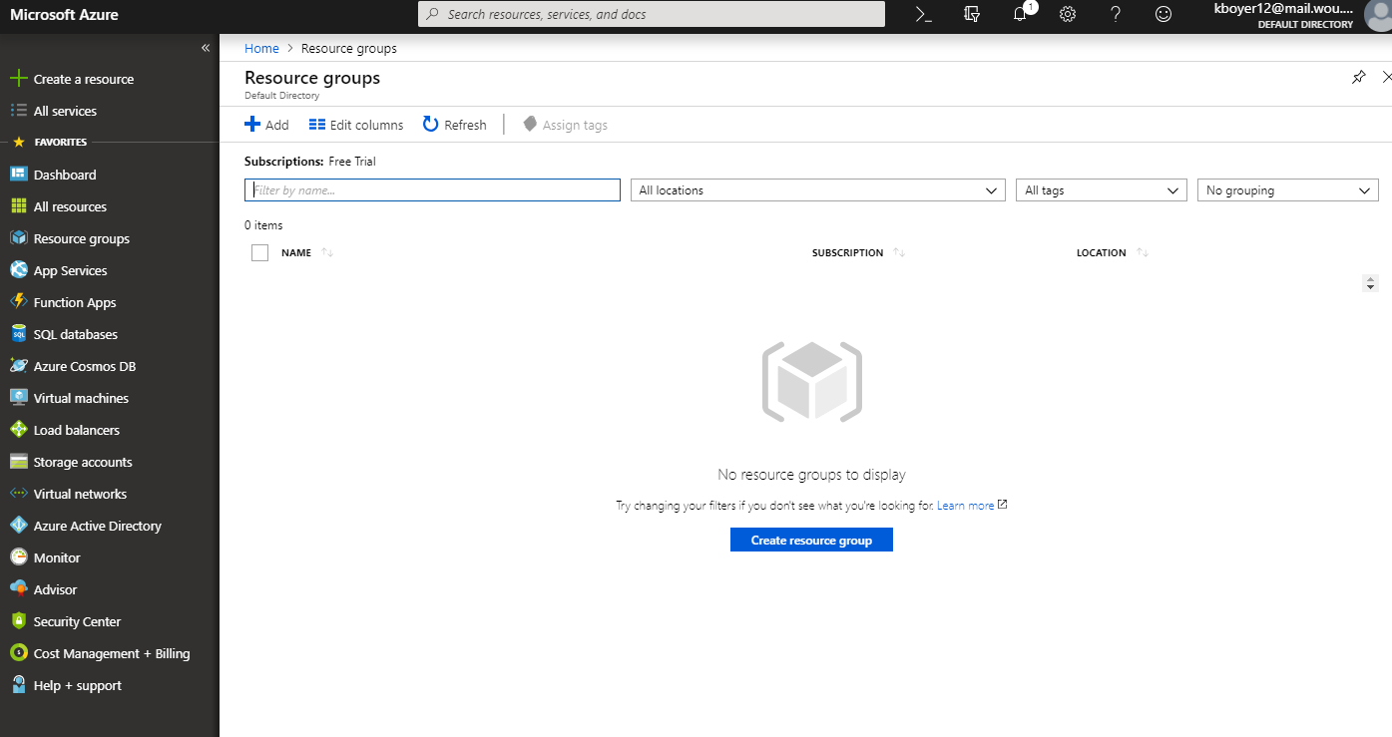Open Storage accounts label in sidebar

(x=83, y=462)
